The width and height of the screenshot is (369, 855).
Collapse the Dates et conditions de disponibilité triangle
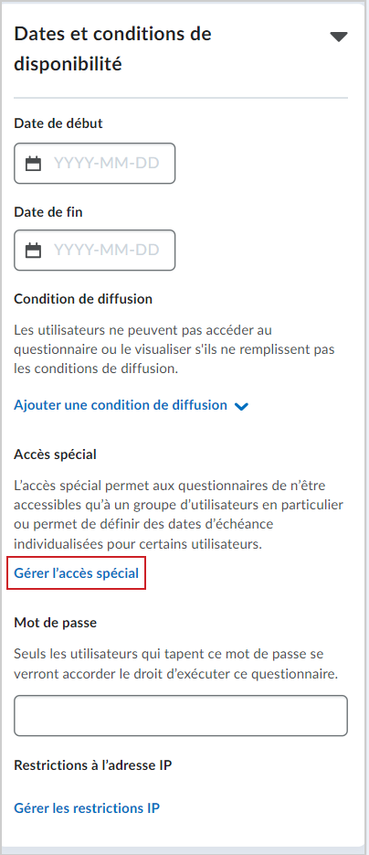[x=339, y=37]
